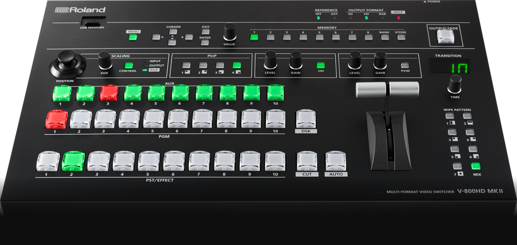Viewport: 517px width, 245px height.
Task: Toggle the green ON key button
Action: click(x=320, y=65)
